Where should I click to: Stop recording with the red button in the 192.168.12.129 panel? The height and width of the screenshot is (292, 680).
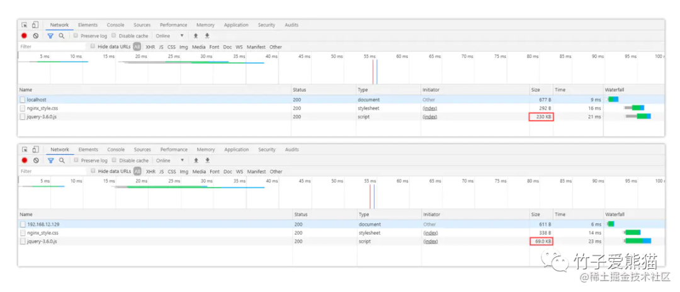tap(25, 160)
